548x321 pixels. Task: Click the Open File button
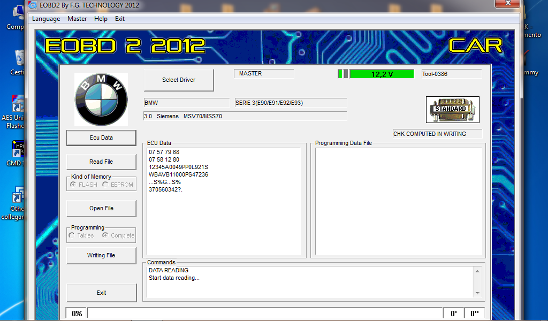pyautogui.click(x=101, y=208)
